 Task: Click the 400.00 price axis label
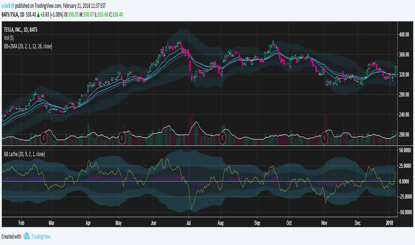click(404, 34)
